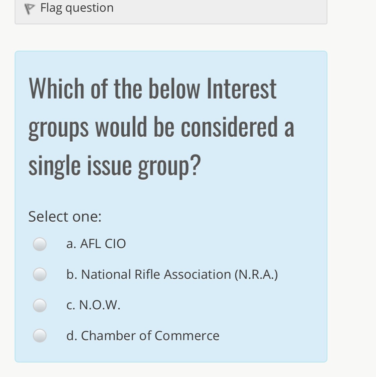
Task: Click the flag icon beside Flag question
Action: pos(30,9)
